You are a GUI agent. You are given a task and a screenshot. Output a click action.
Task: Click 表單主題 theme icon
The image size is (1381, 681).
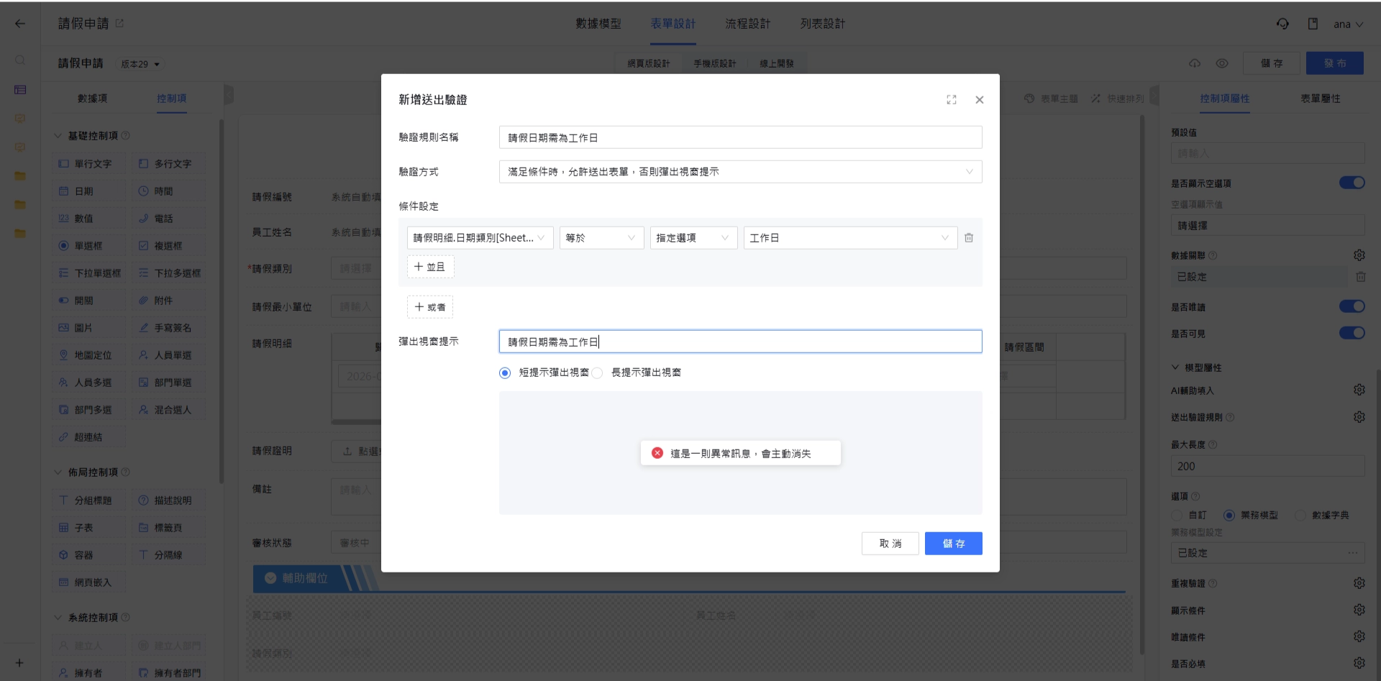click(x=1029, y=99)
